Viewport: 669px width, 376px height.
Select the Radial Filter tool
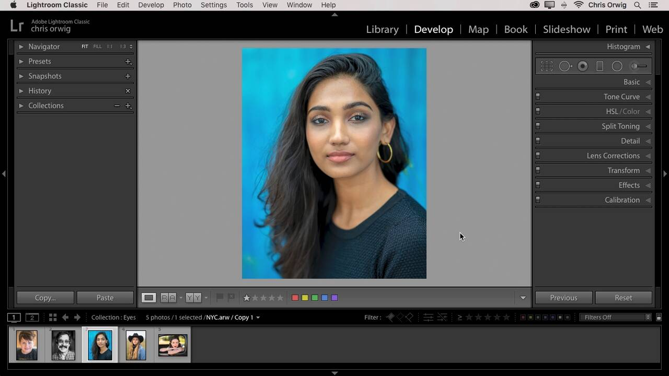pyautogui.click(x=617, y=66)
